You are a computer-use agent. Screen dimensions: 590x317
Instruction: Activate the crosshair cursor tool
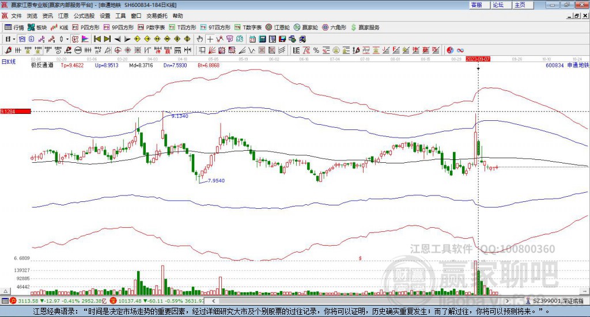(210, 39)
